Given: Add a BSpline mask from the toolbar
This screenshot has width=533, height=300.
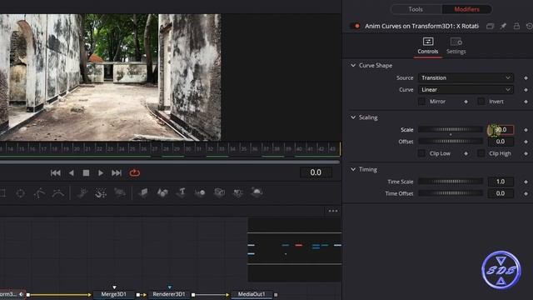Looking at the screenshot, I should coord(58,193).
